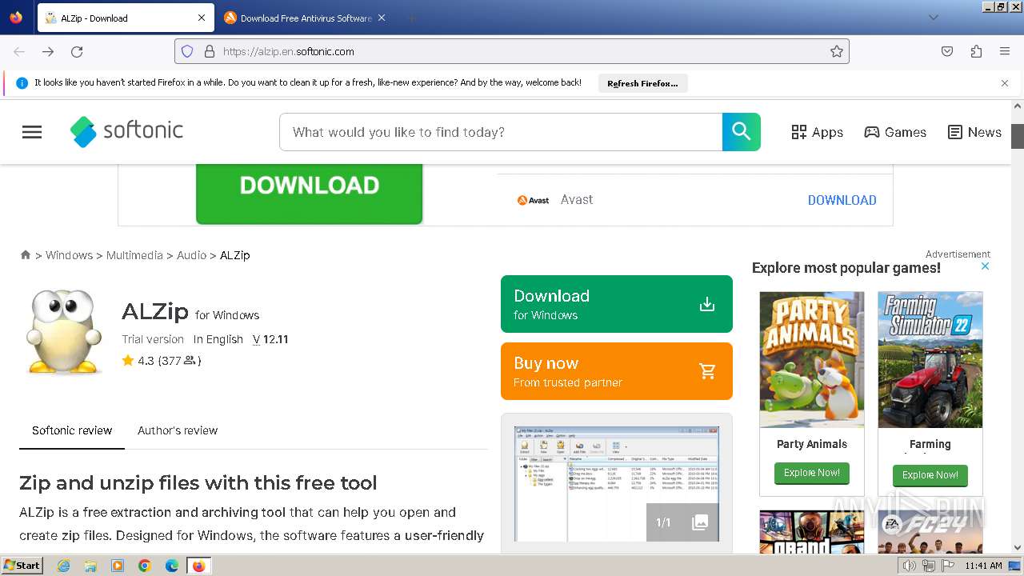Close the advertisement with X icon
The image size is (1024, 576).
click(986, 266)
